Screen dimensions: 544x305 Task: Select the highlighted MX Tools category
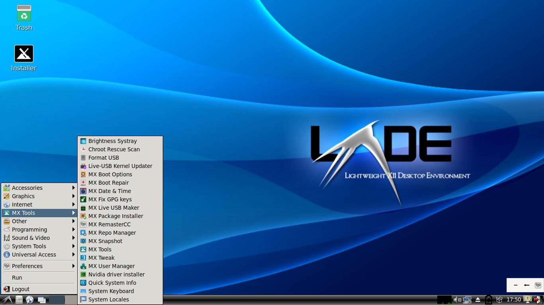pos(39,213)
